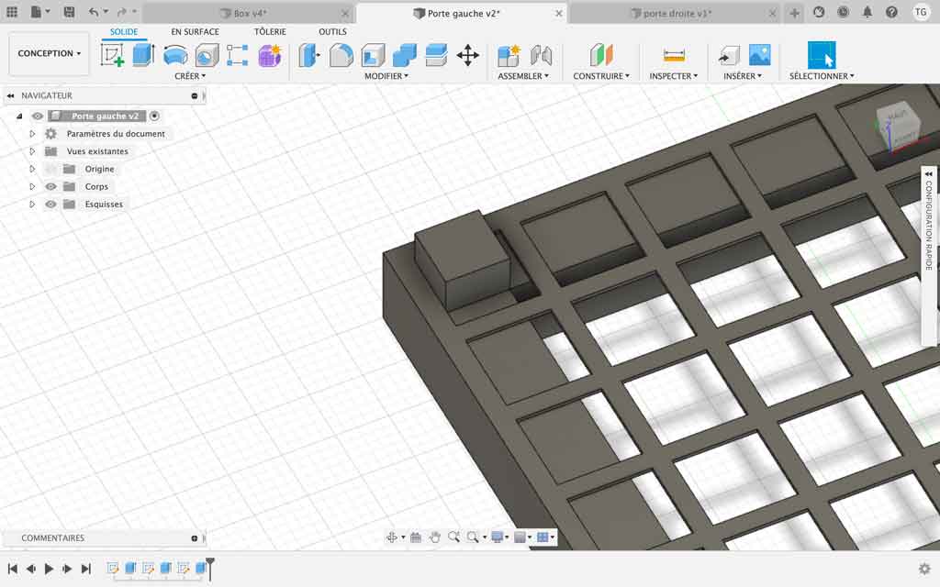Create a New Component

click(x=509, y=56)
